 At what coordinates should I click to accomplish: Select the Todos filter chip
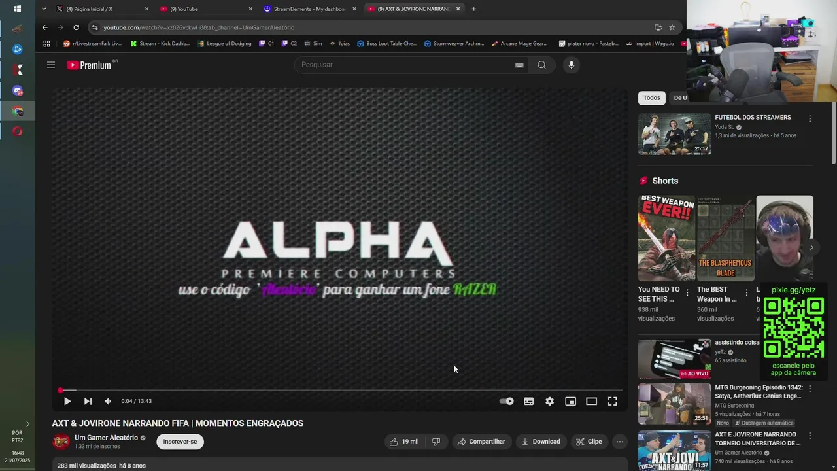(x=652, y=97)
